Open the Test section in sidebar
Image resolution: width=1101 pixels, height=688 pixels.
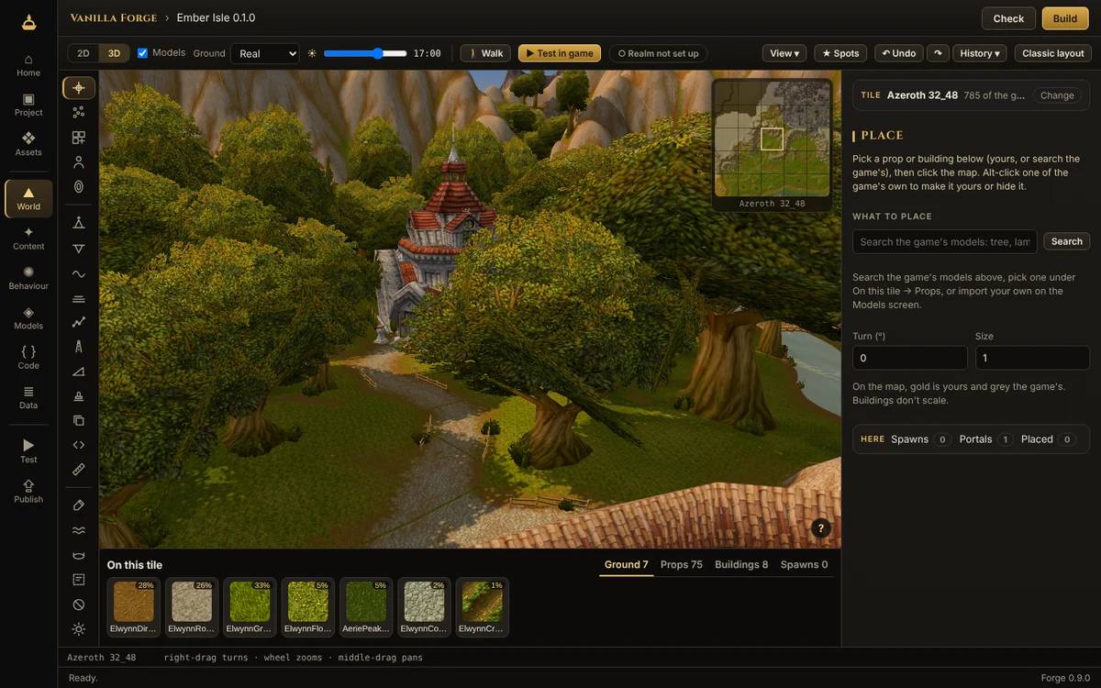[28, 451]
